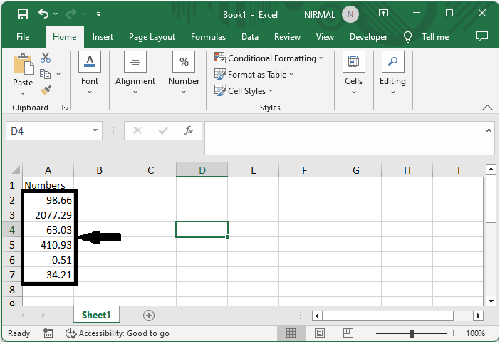Expand the formula bar caret

click(x=489, y=130)
